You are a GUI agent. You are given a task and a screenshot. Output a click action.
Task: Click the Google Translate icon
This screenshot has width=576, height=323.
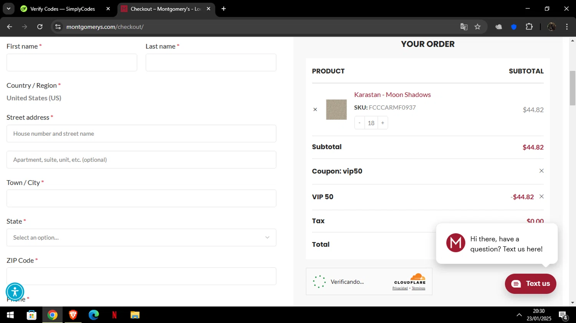(x=464, y=27)
